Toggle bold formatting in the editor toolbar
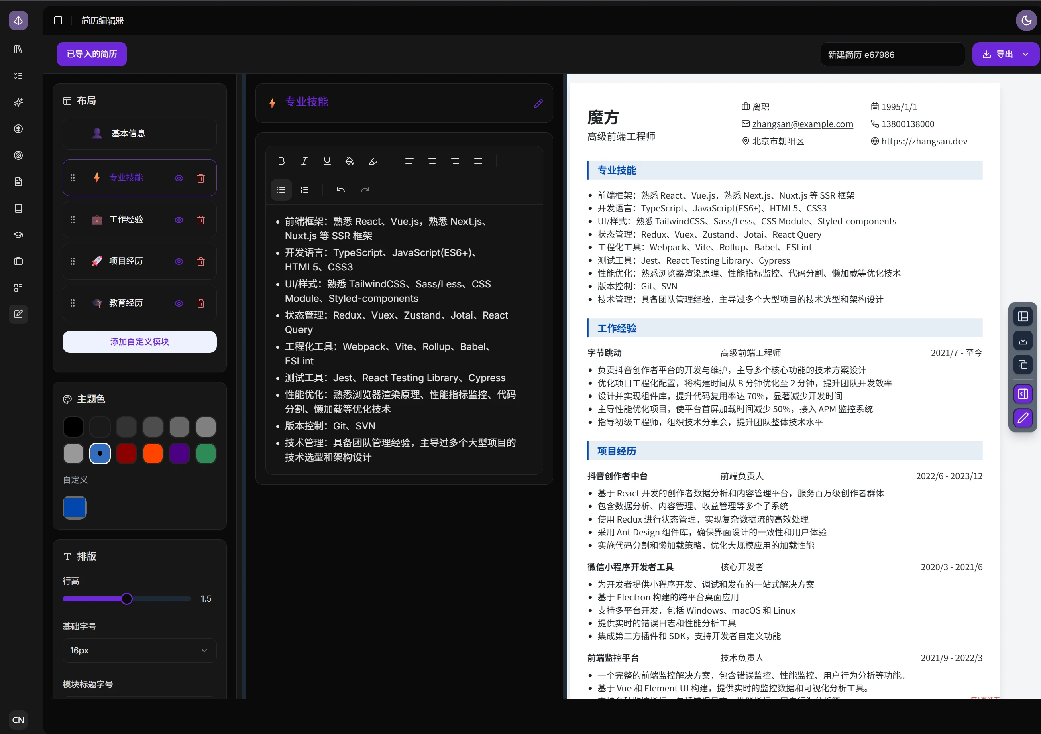The width and height of the screenshot is (1041, 734). tap(281, 161)
